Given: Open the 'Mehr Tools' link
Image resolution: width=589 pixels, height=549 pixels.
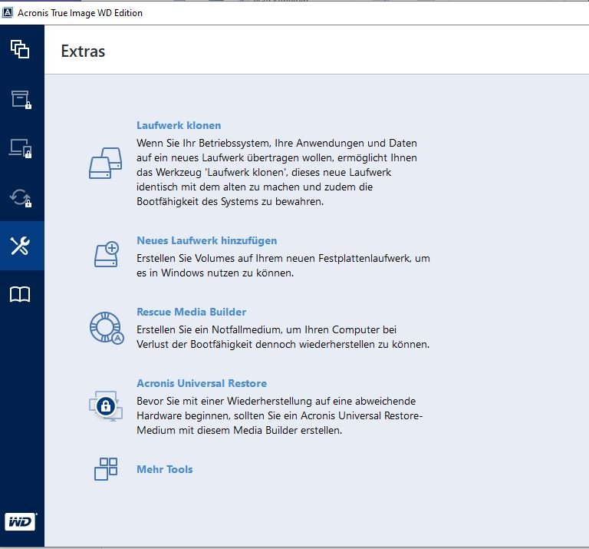Looking at the screenshot, I should pyautogui.click(x=165, y=469).
